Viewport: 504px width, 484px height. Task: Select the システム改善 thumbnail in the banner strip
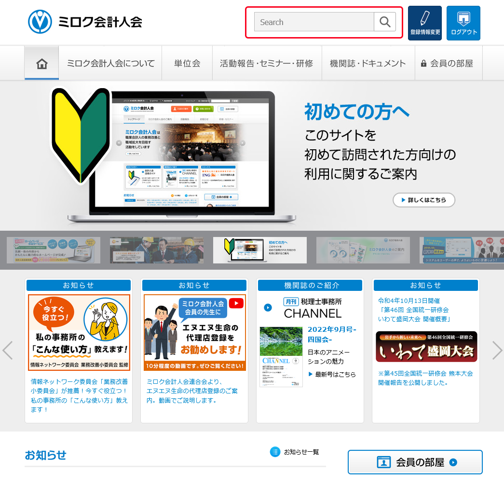pyautogui.click(x=462, y=250)
